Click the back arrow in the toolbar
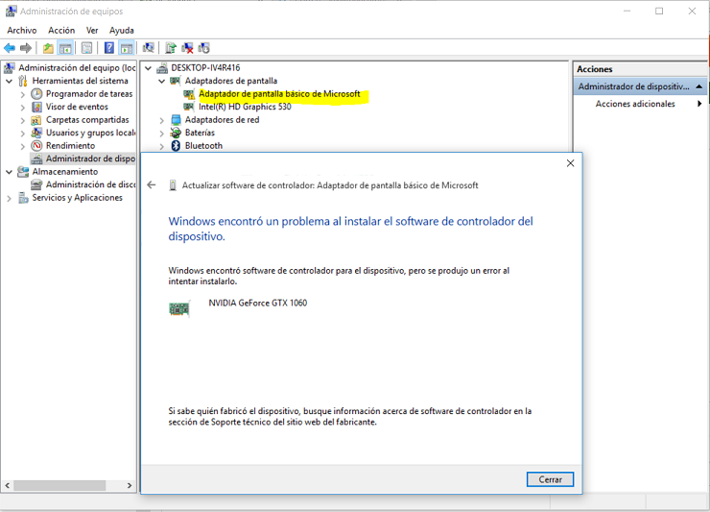 coord(10,48)
